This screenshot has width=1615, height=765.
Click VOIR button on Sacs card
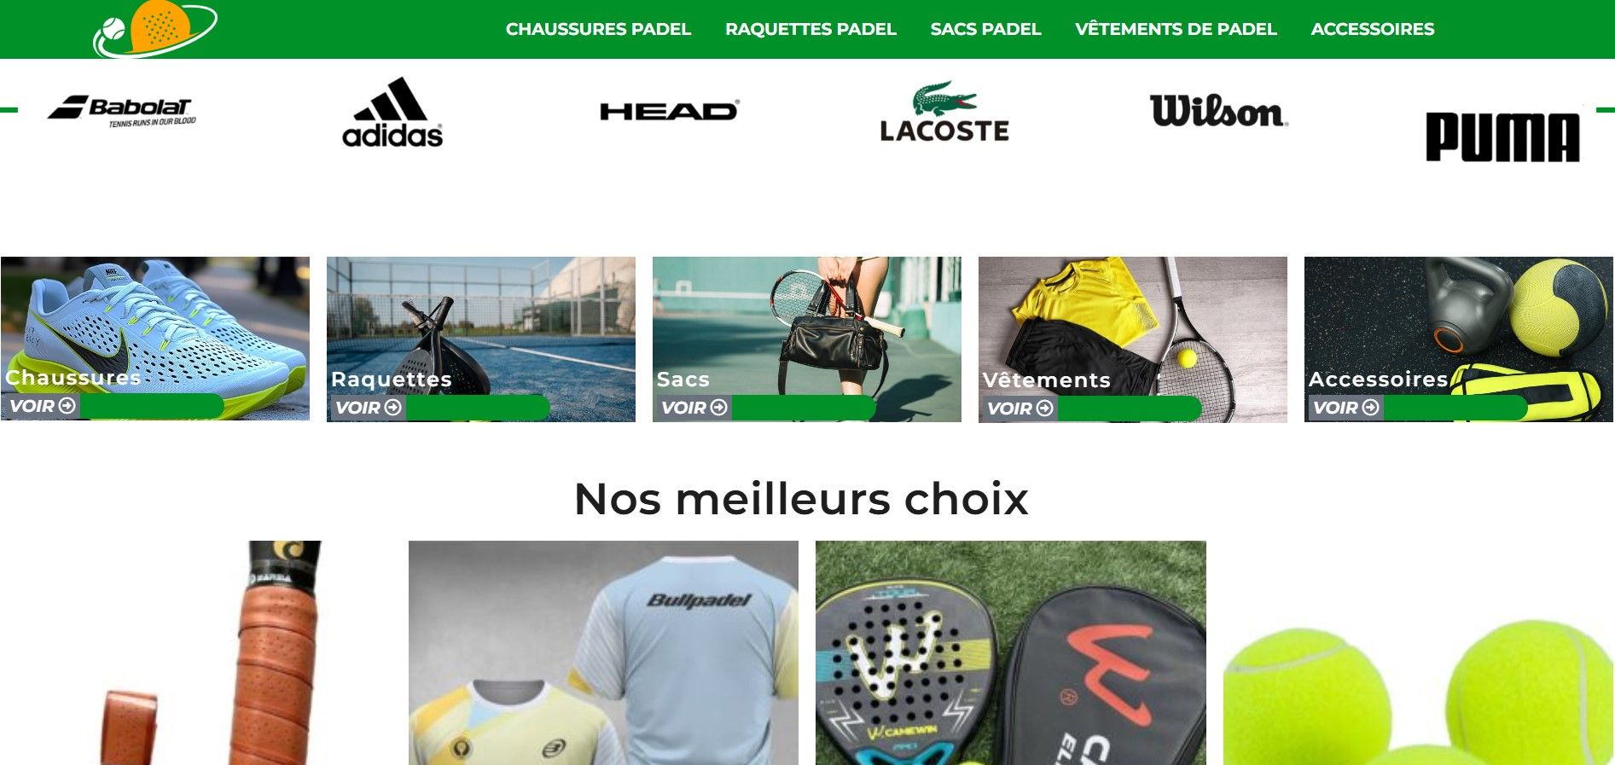coord(694,408)
